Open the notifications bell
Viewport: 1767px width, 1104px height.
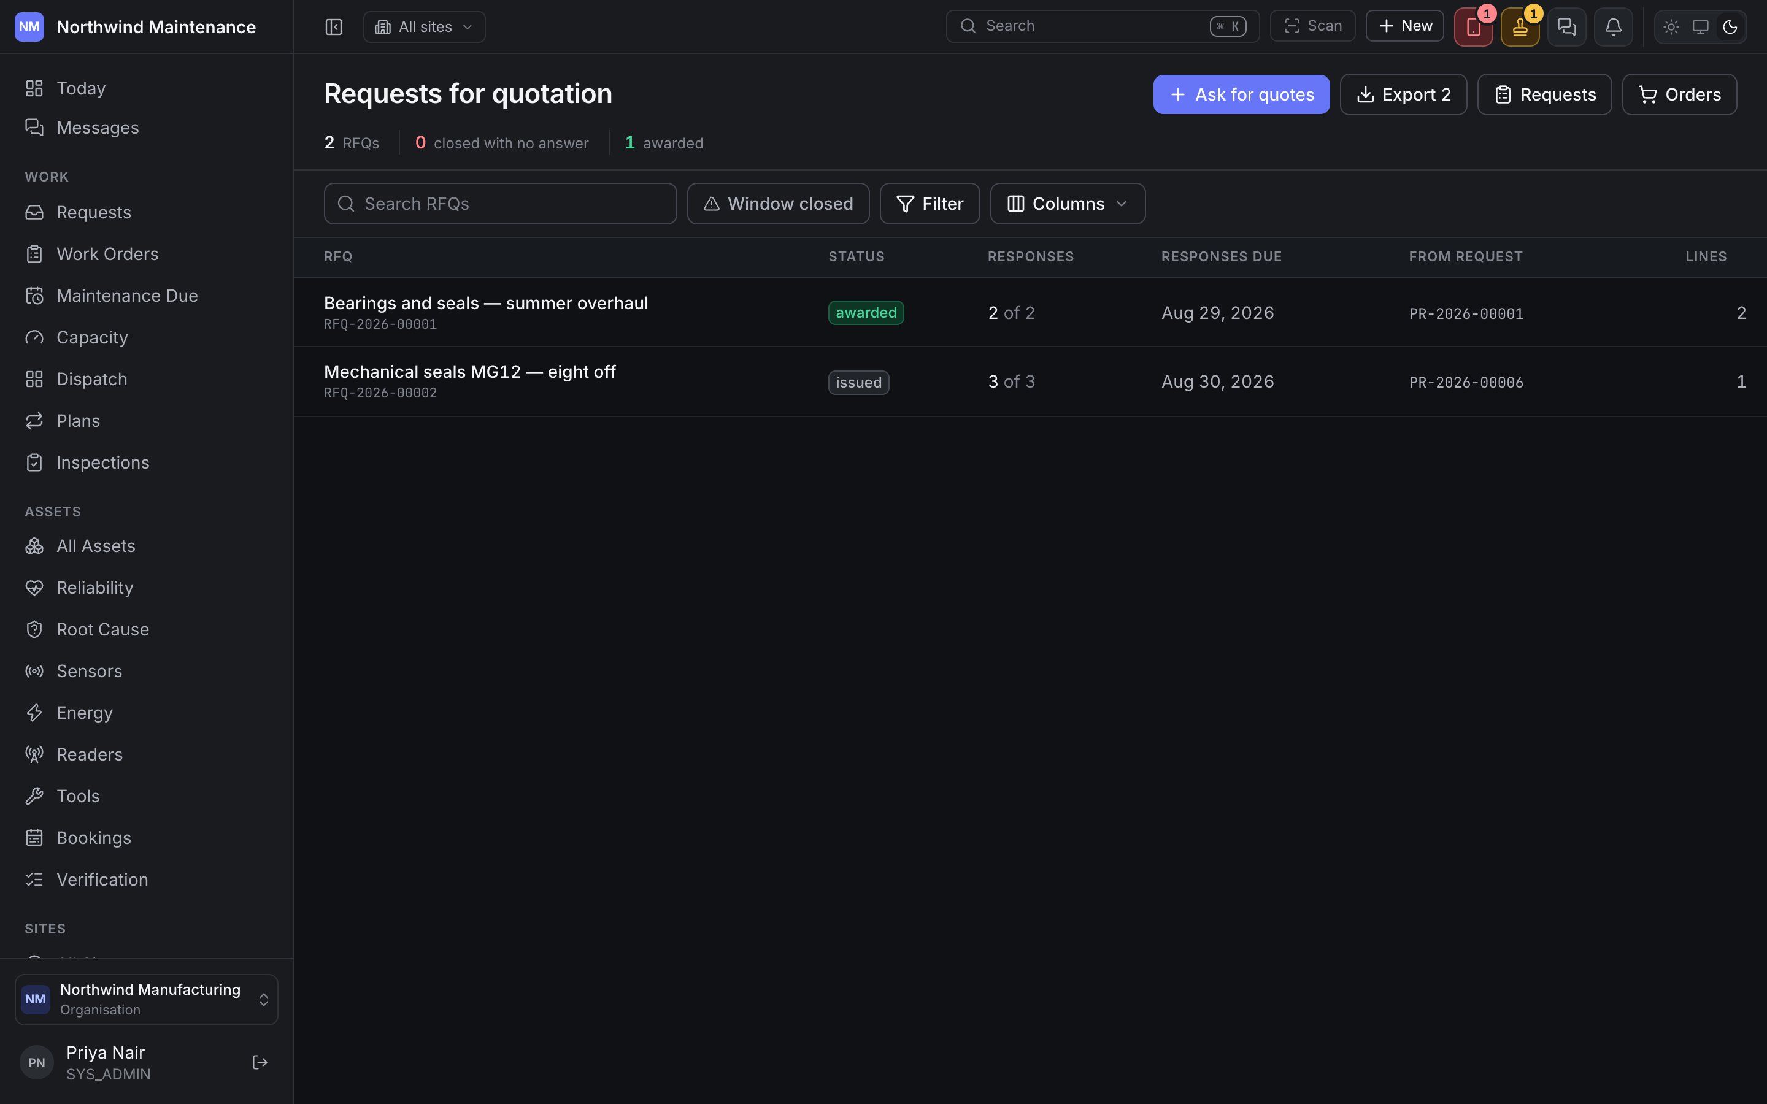click(x=1614, y=27)
